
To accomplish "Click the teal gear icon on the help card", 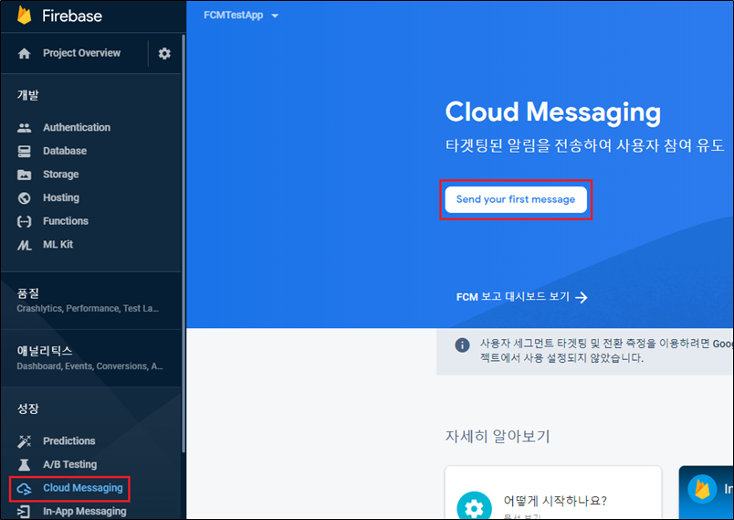I will click(x=474, y=505).
